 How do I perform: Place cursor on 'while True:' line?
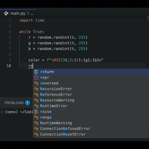[32, 32]
